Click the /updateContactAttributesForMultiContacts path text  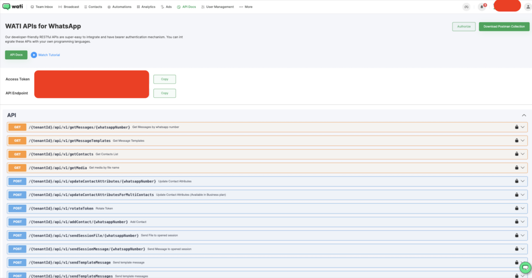91,195
